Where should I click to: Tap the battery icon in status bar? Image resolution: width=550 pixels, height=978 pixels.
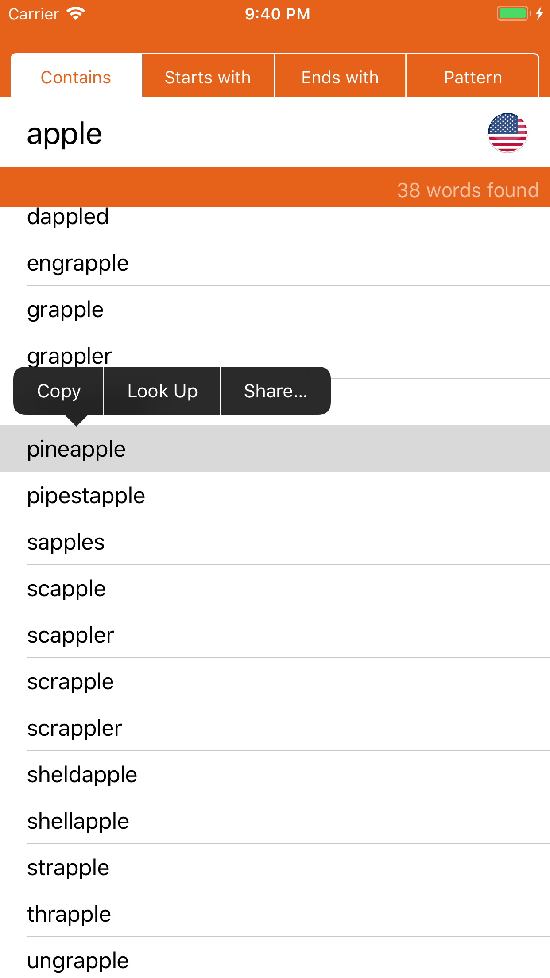(x=513, y=14)
